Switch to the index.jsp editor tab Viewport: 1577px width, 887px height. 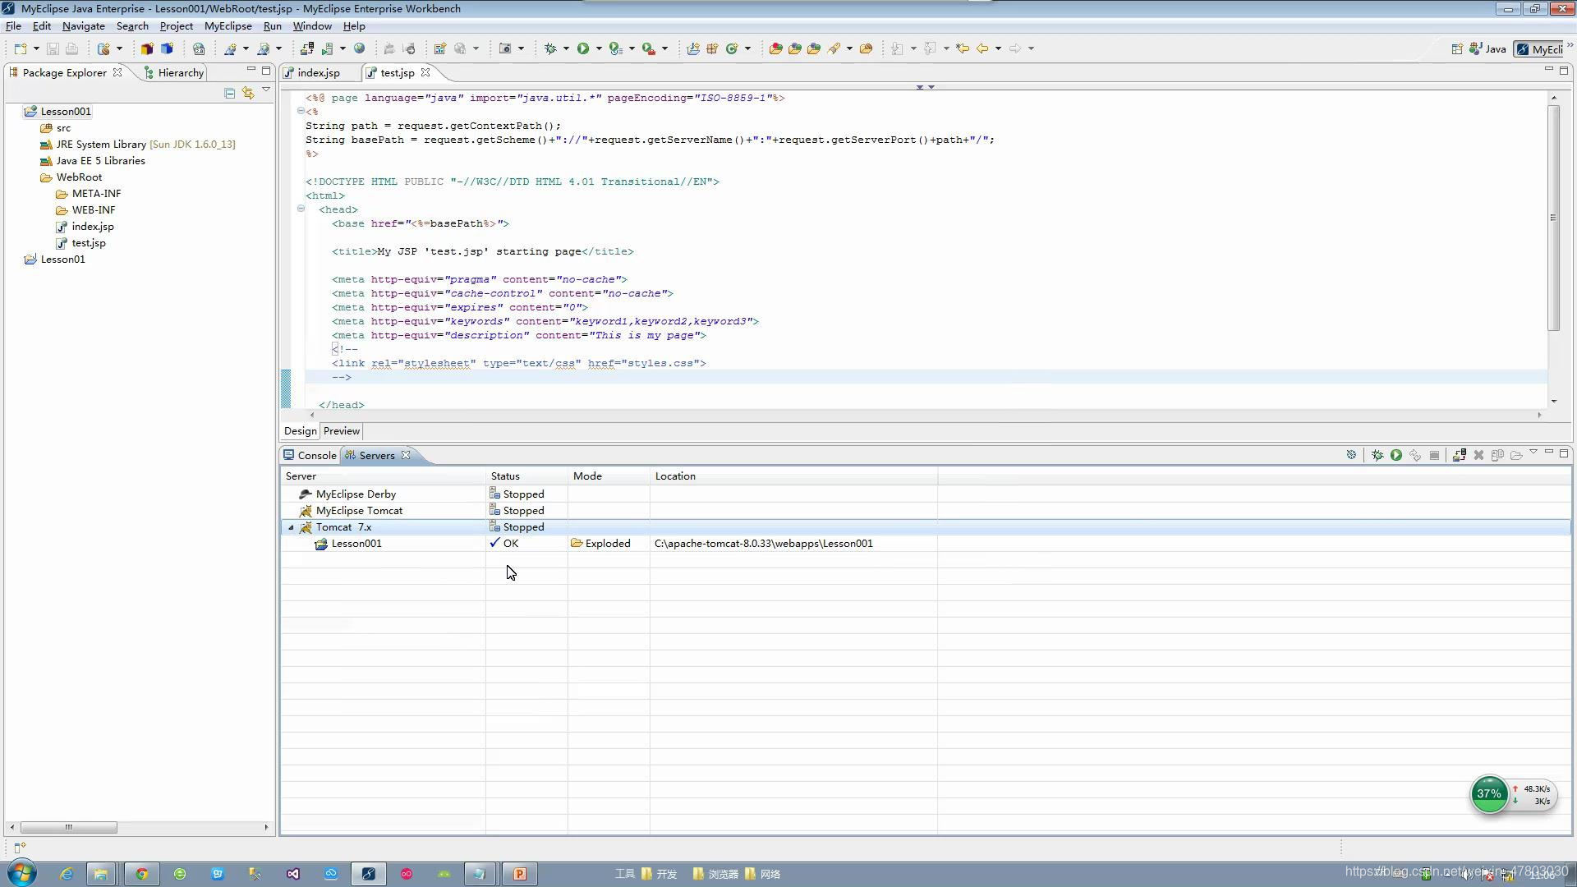tap(318, 73)
